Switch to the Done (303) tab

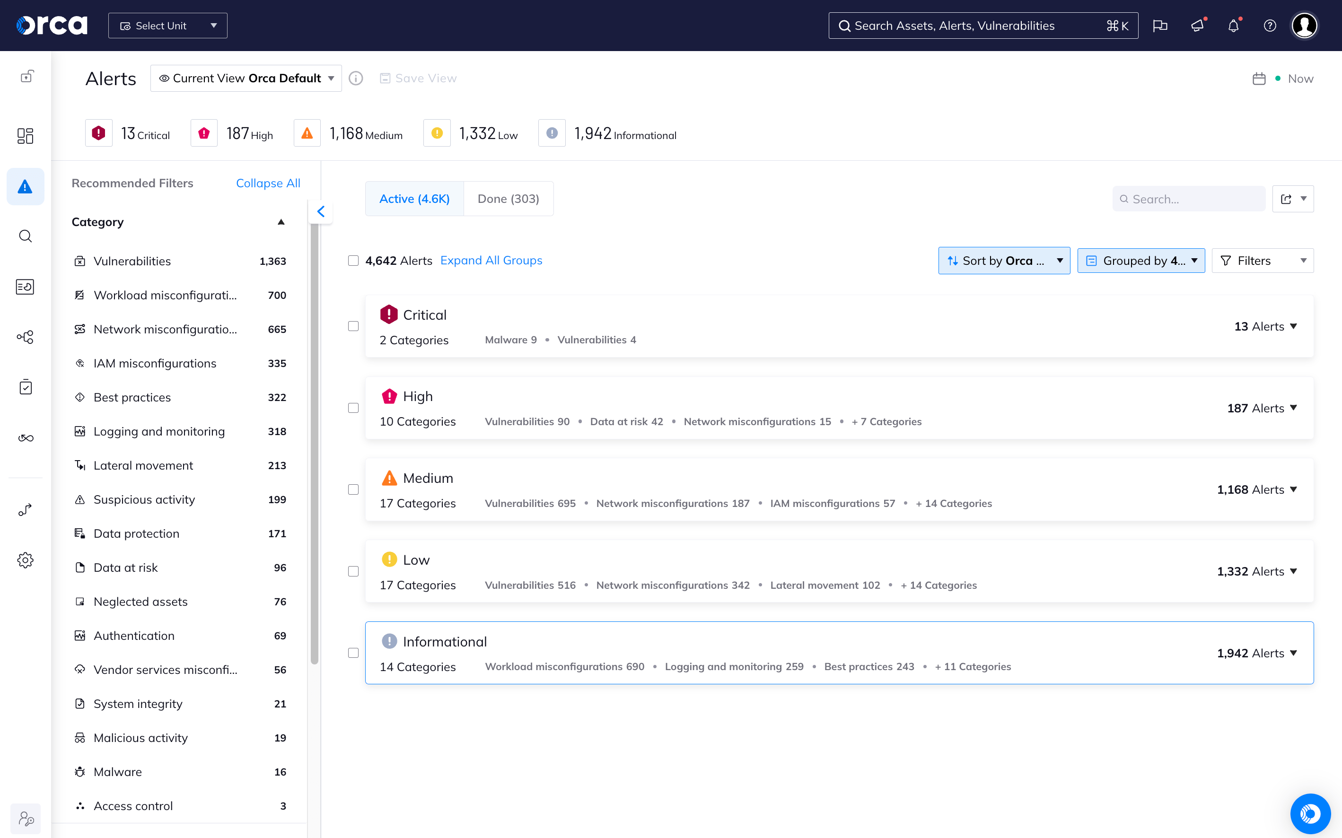508,199
